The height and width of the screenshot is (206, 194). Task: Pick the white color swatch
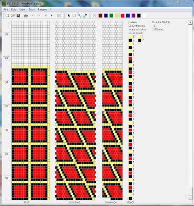pyautogui.click(x=145, y=15)
